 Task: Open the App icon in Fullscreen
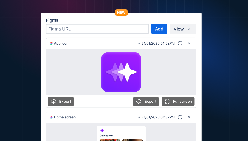point(178,101)
